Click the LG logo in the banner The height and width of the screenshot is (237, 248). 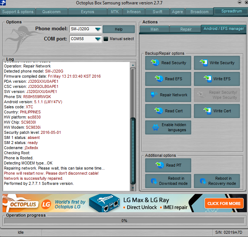(x=46, y=204)
